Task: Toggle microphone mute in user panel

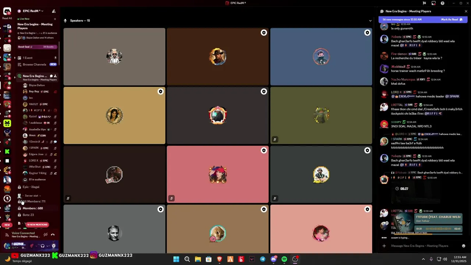Action: (32, 245)
